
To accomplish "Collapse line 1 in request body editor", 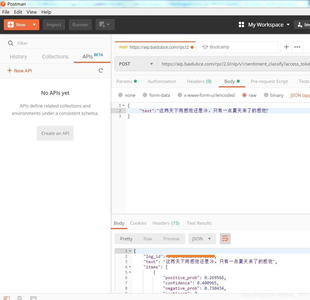I will 124,105.
